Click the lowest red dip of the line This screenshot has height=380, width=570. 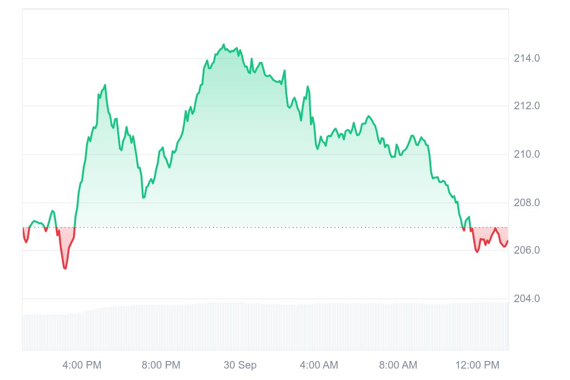(x=65, y=268)
